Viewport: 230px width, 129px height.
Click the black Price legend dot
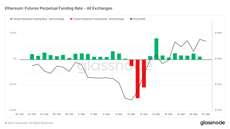click(131, 19)
